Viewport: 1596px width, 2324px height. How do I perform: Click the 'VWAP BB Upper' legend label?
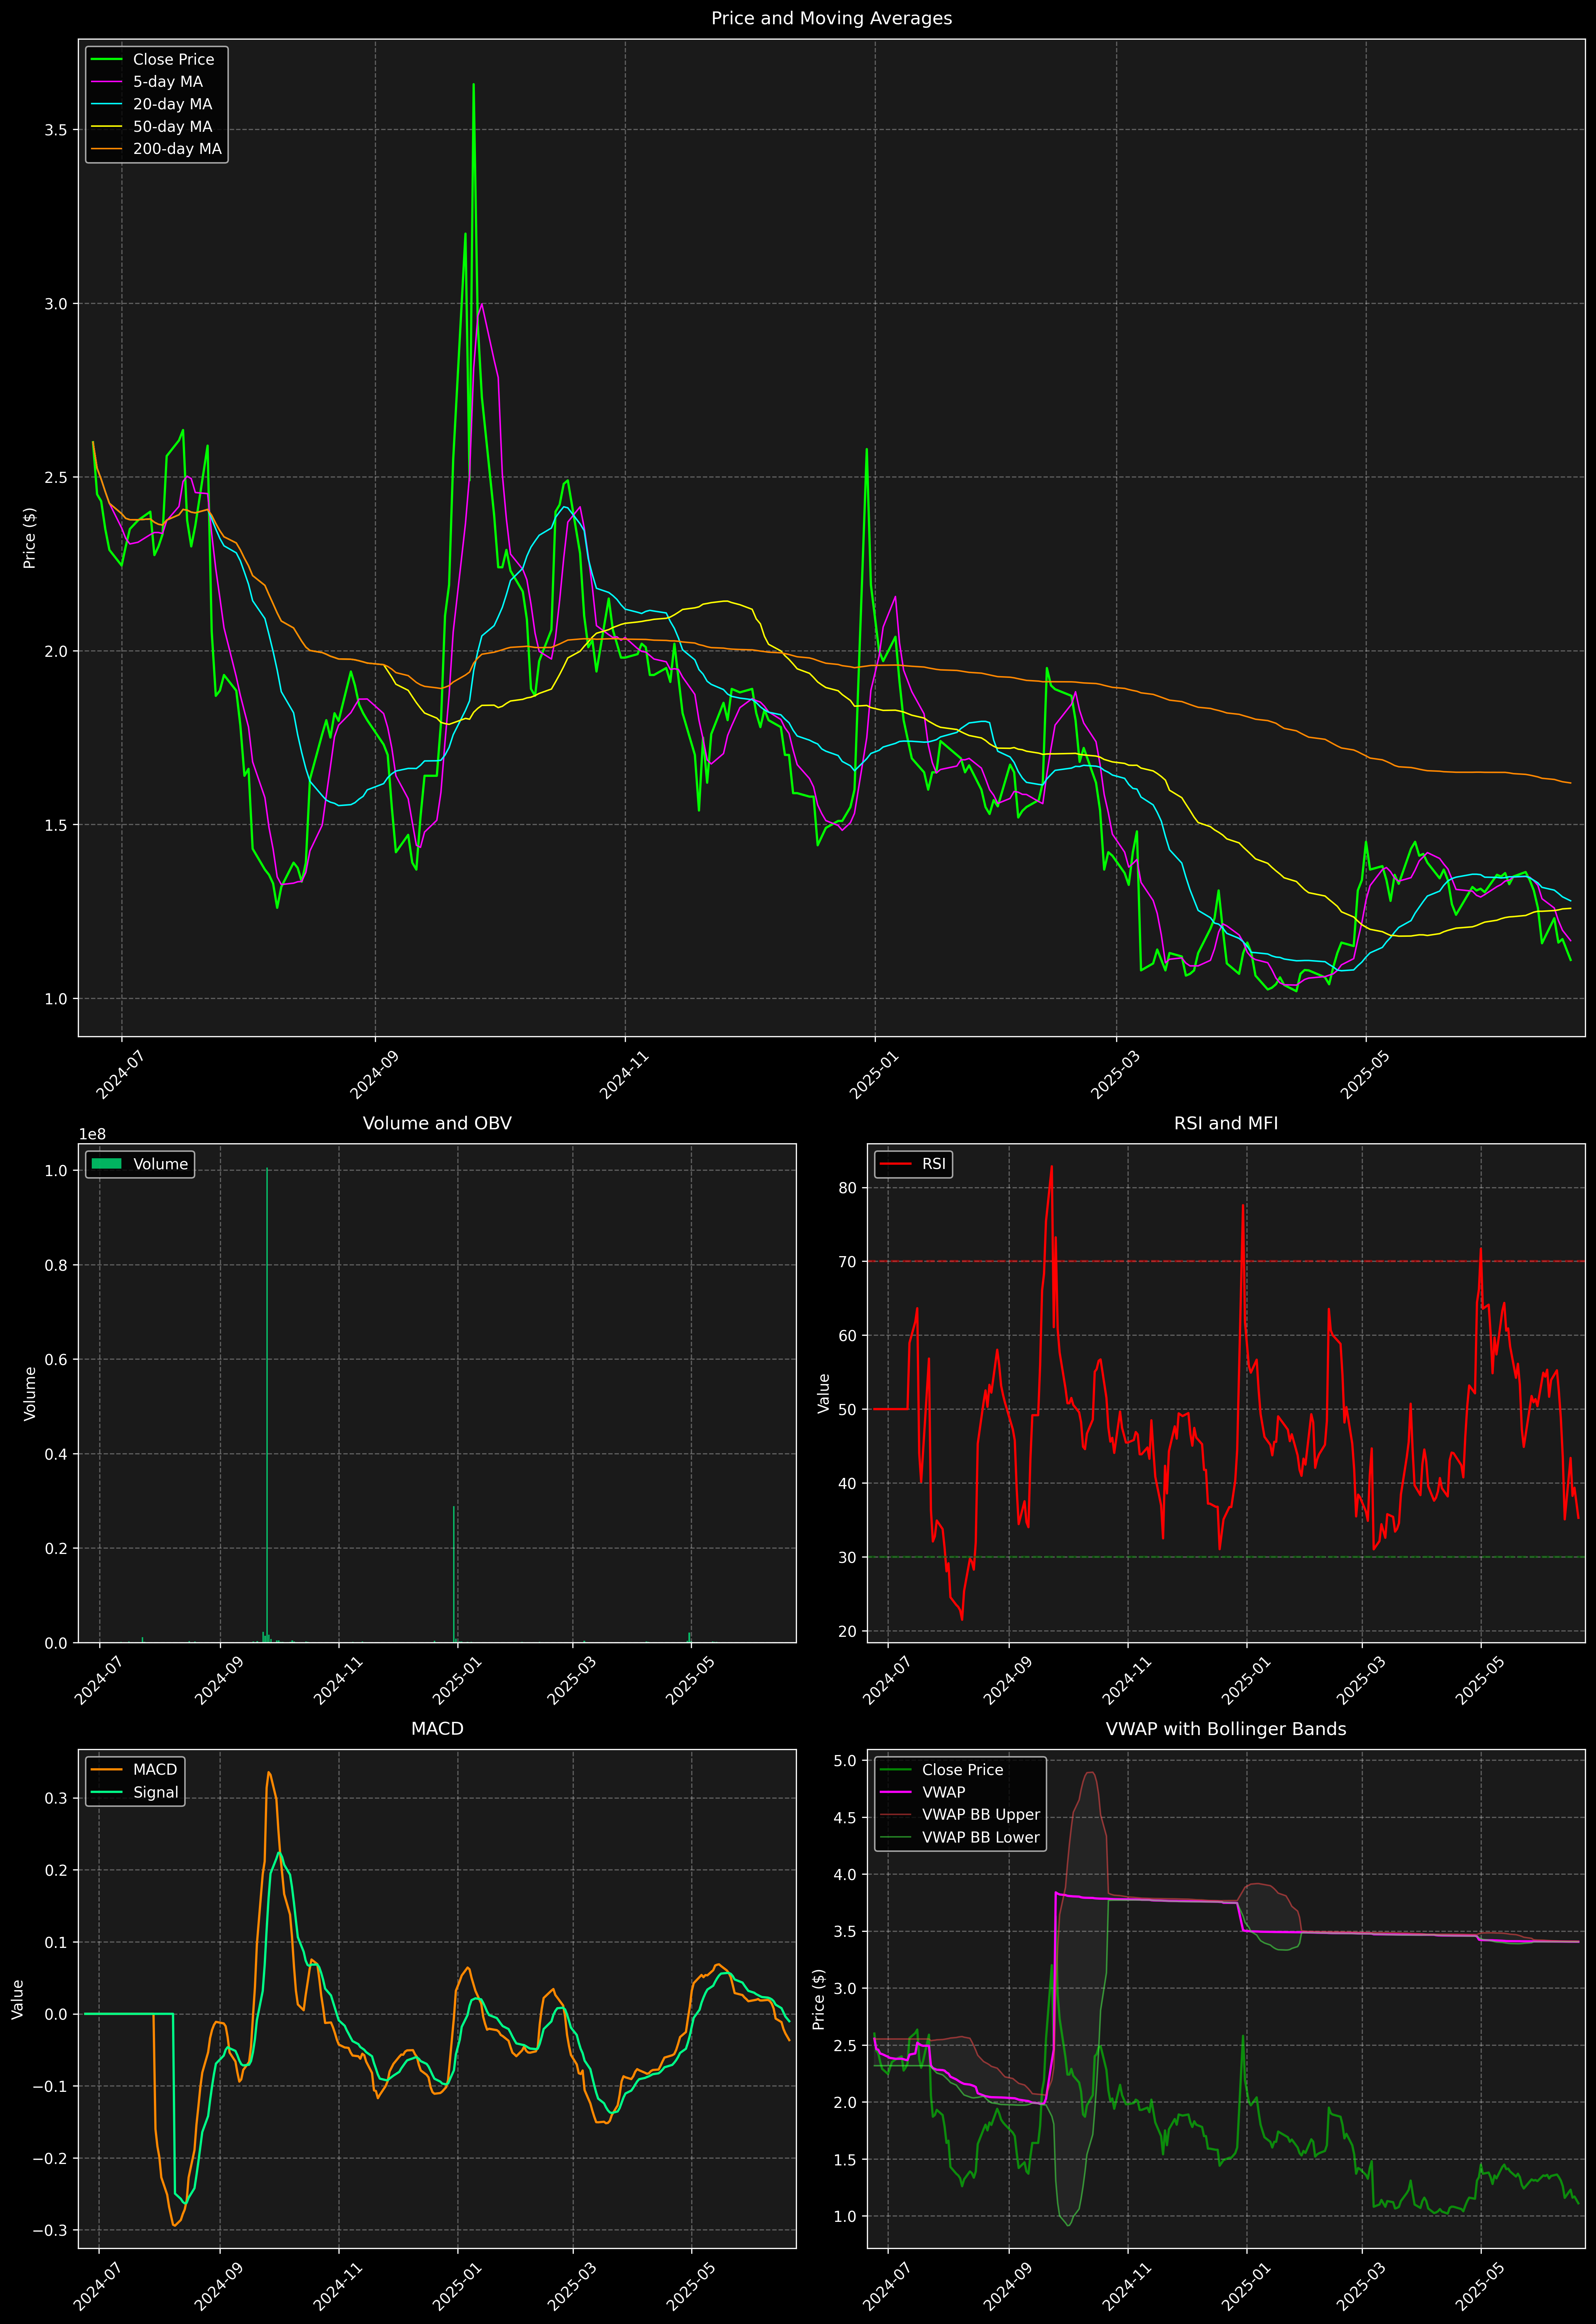pyautogui.click(x=981, y=1815)
